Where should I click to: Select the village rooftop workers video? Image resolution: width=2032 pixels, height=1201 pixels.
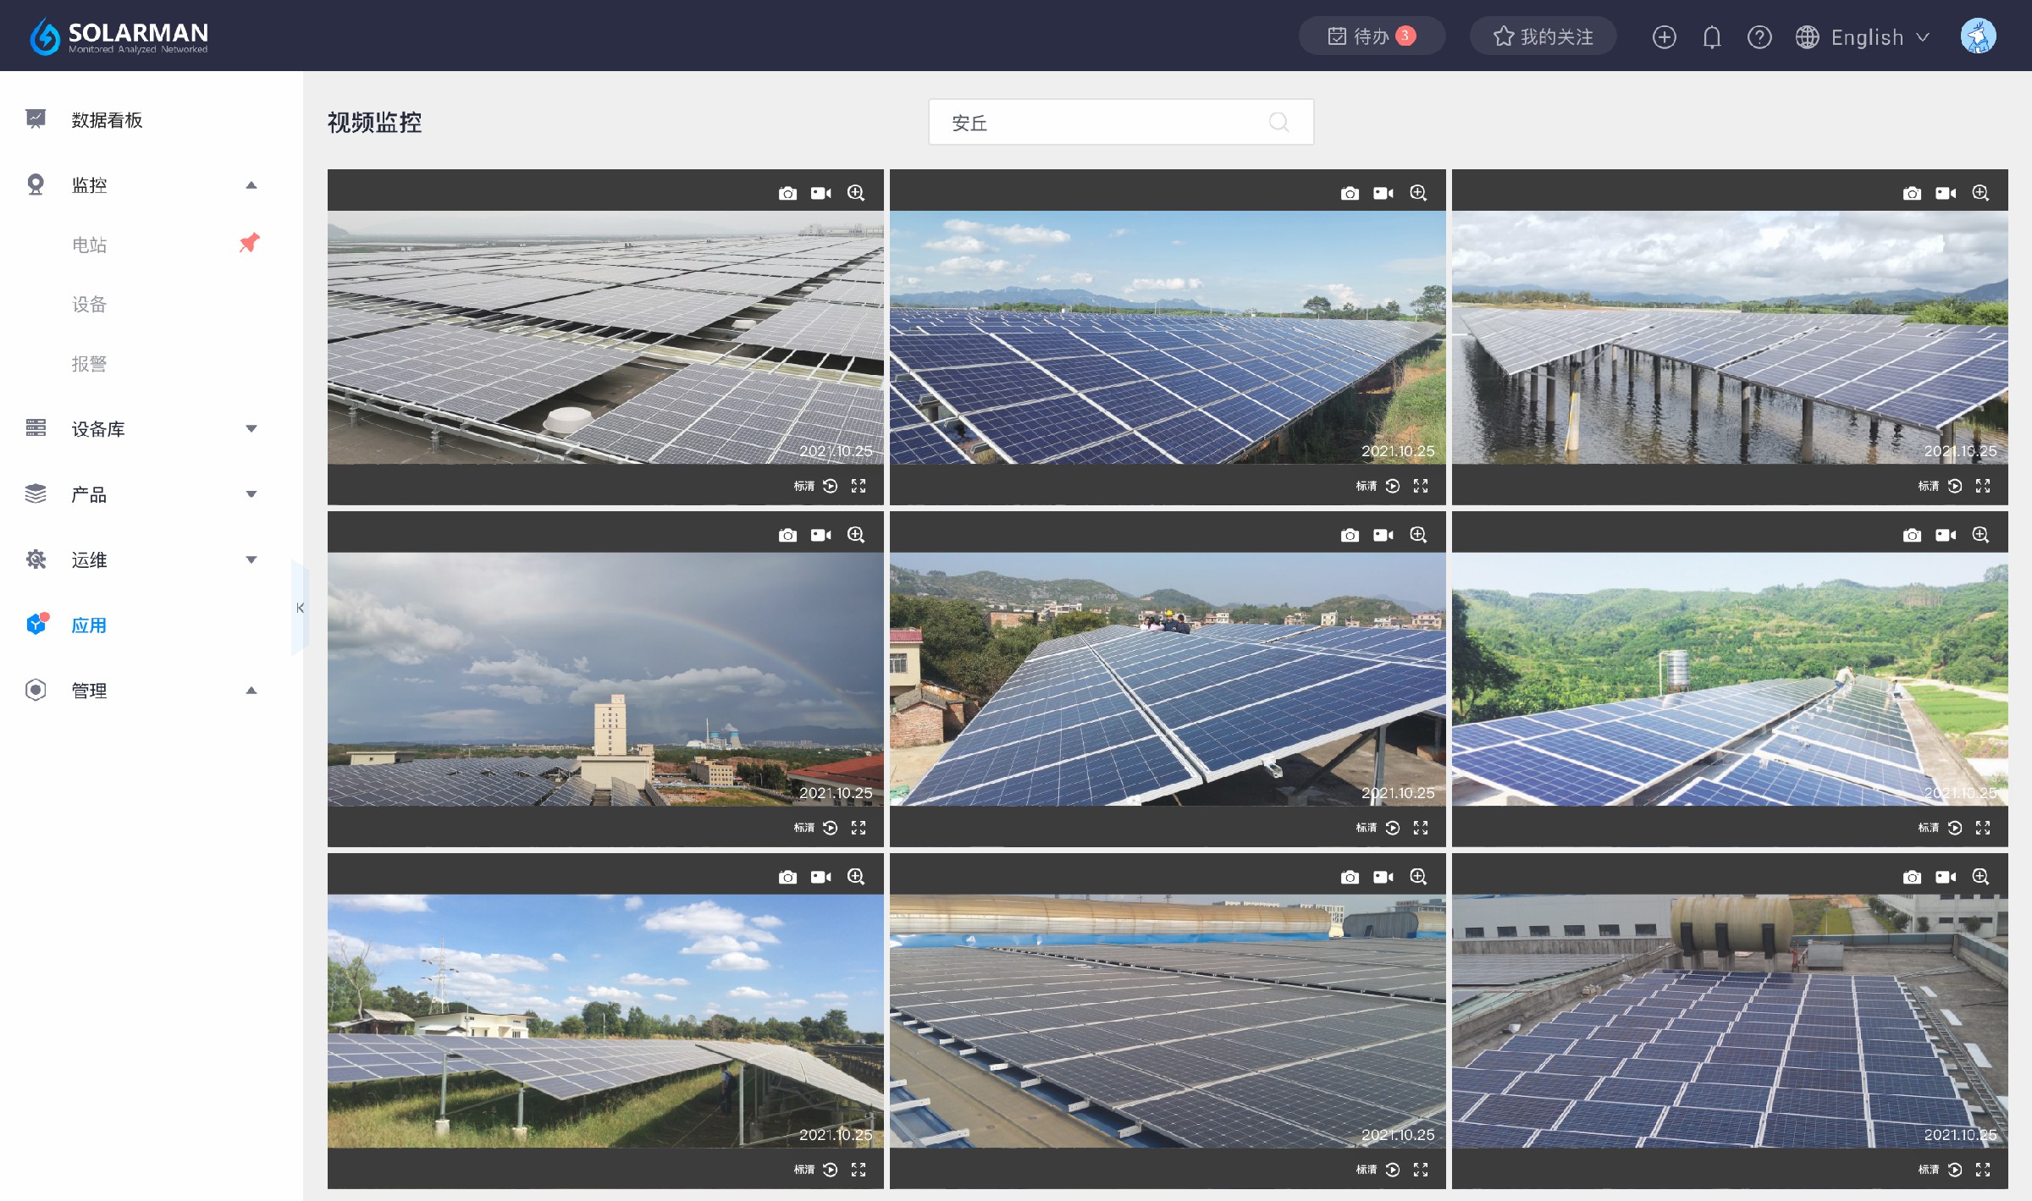pos(1168,679)
